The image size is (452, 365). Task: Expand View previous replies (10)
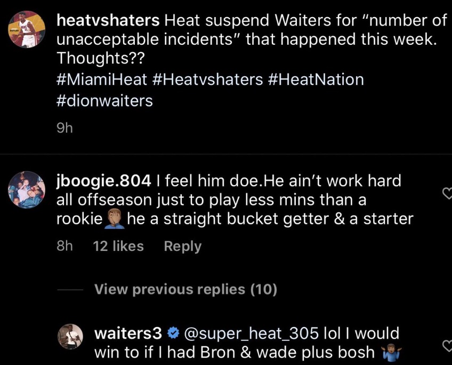(x=185, y=289)
